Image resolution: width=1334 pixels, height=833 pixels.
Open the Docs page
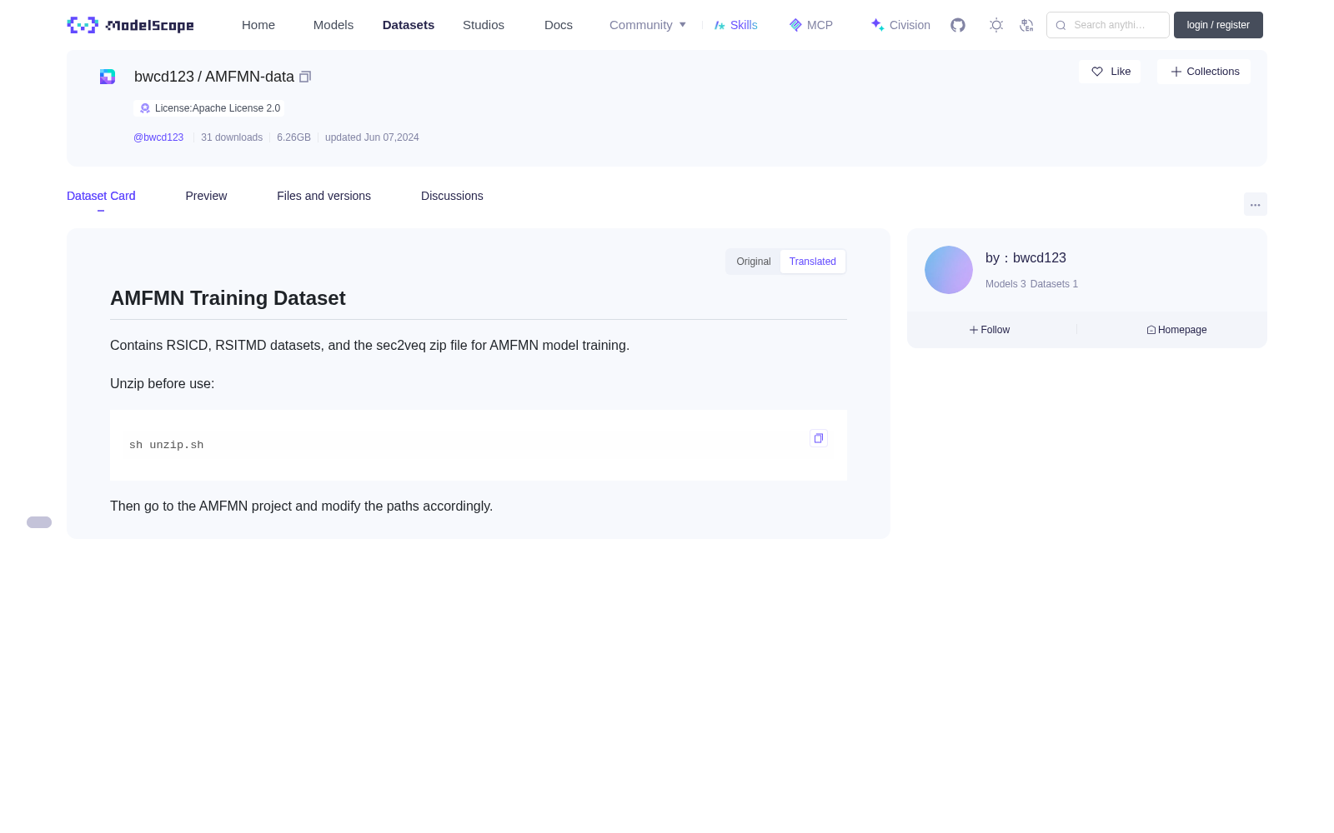[559, 25]
